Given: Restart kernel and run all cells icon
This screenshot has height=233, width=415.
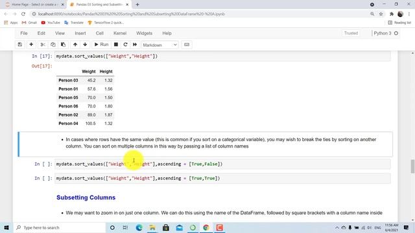Looking at the screenshot, I should [x=135, y=45].
